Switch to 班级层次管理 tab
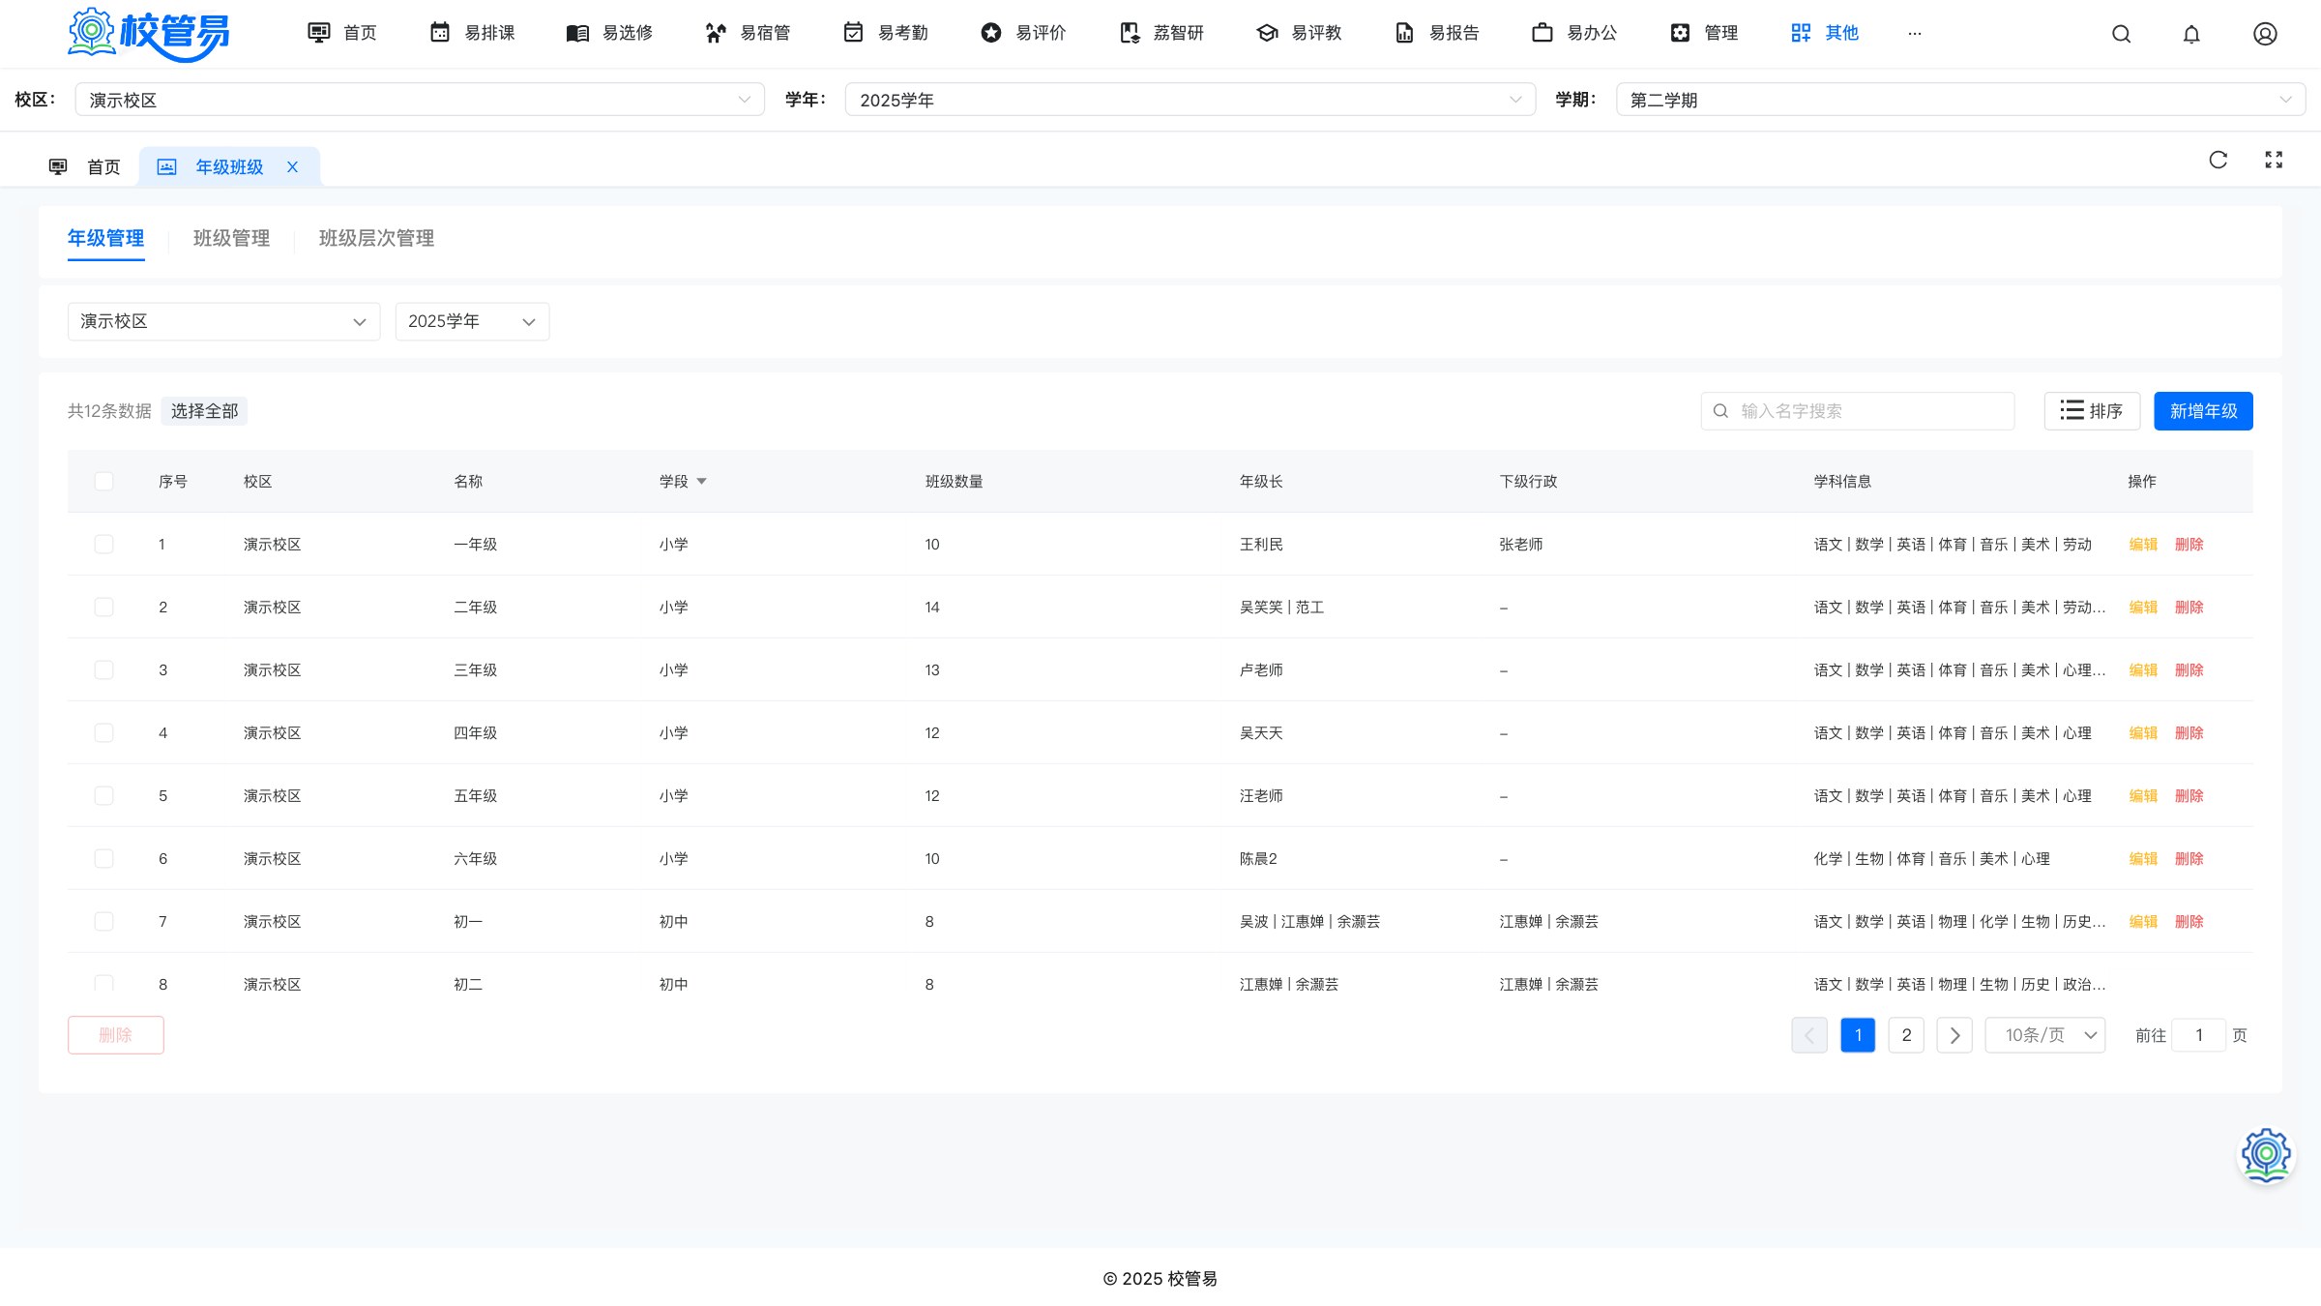This screenshot has height=1306, width=2321. (376, 239)
